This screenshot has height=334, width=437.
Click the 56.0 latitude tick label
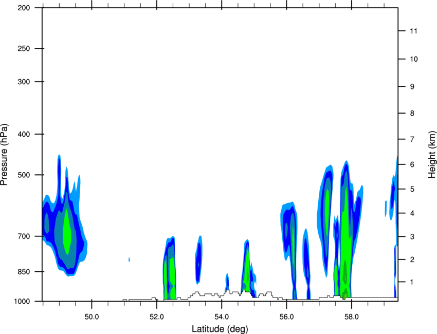point(287,317)
